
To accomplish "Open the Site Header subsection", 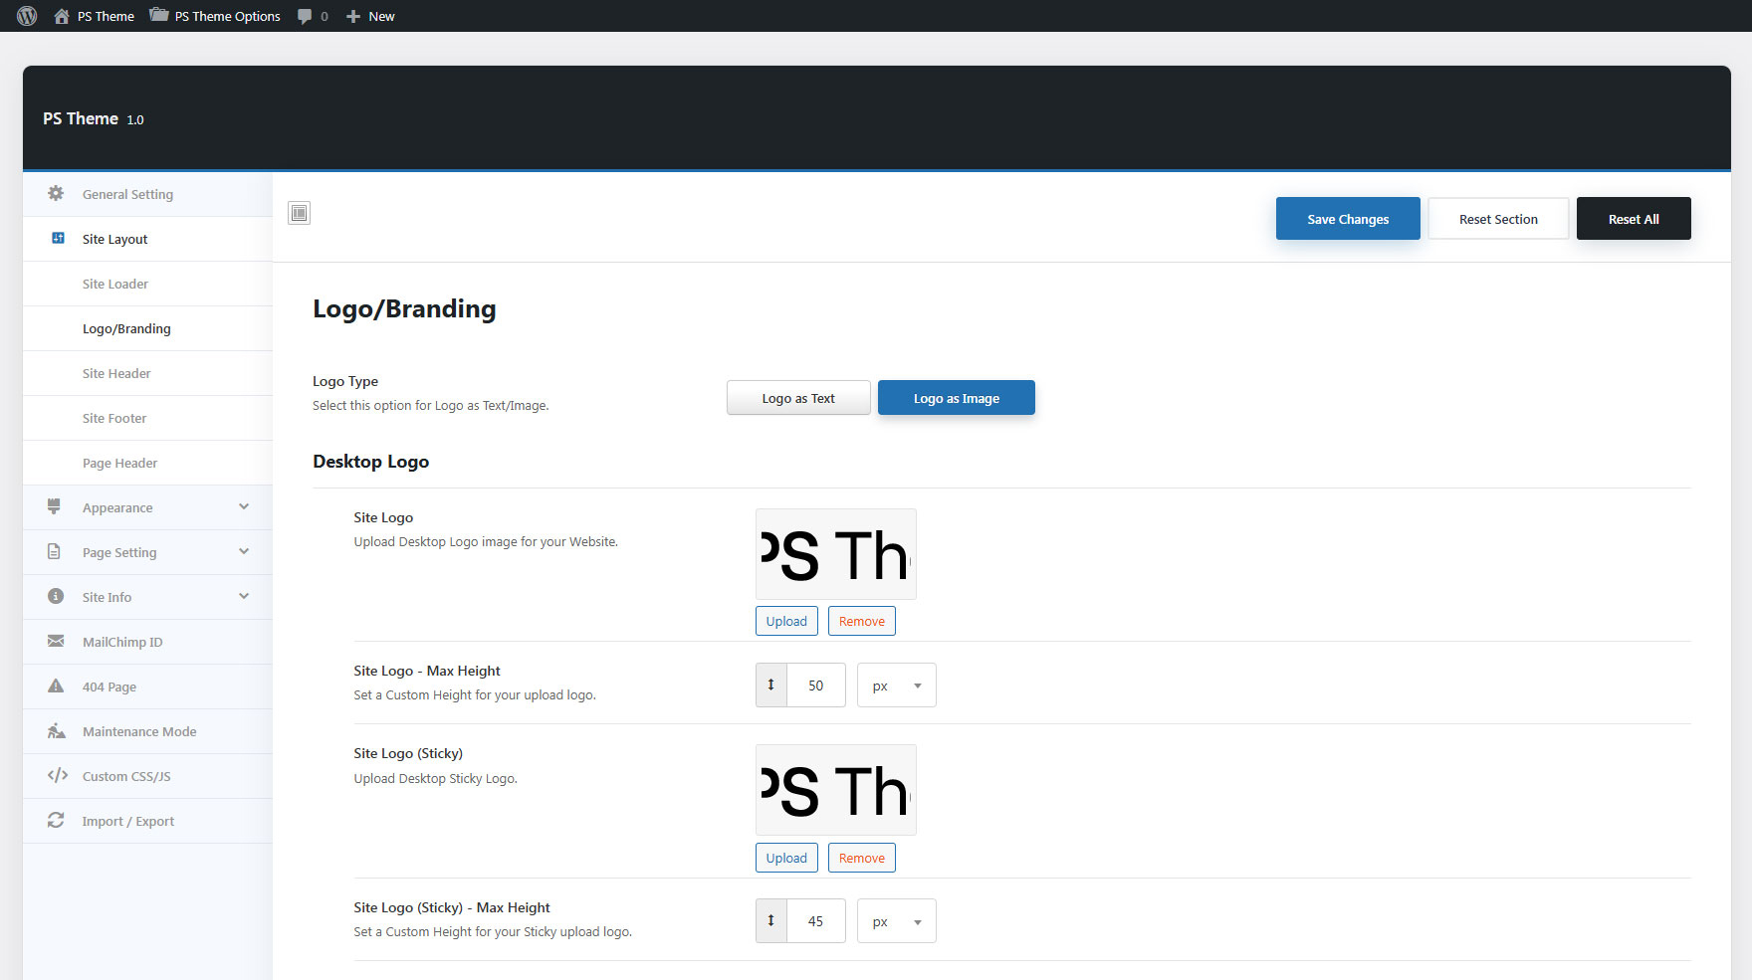I will pyautogui.click(x=116, y=373).
